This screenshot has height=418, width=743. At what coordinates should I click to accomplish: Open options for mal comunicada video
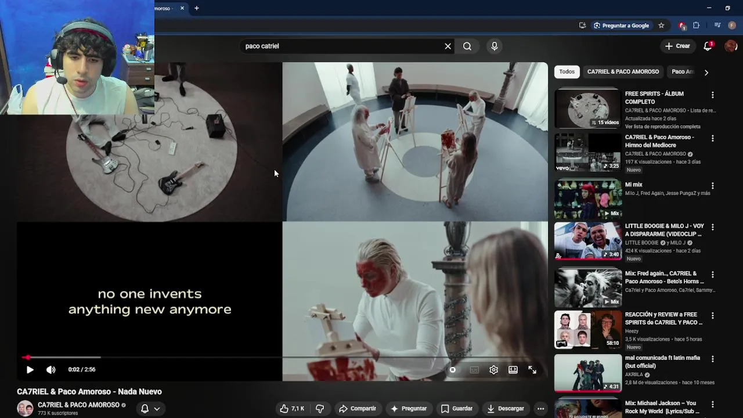[712, 359]
